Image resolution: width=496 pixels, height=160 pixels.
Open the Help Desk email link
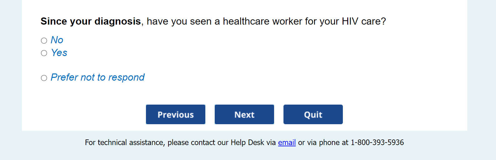pos(287,143)
